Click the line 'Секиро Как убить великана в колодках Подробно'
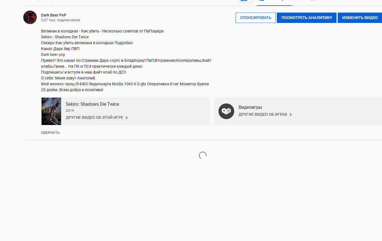This screenshot has width=382, height=241. [x=87, y=43]
